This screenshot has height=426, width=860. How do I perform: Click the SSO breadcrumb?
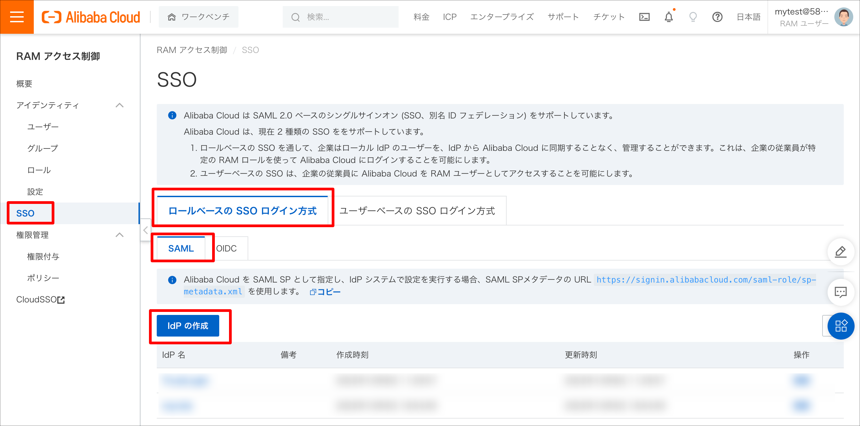coord(250,50)
